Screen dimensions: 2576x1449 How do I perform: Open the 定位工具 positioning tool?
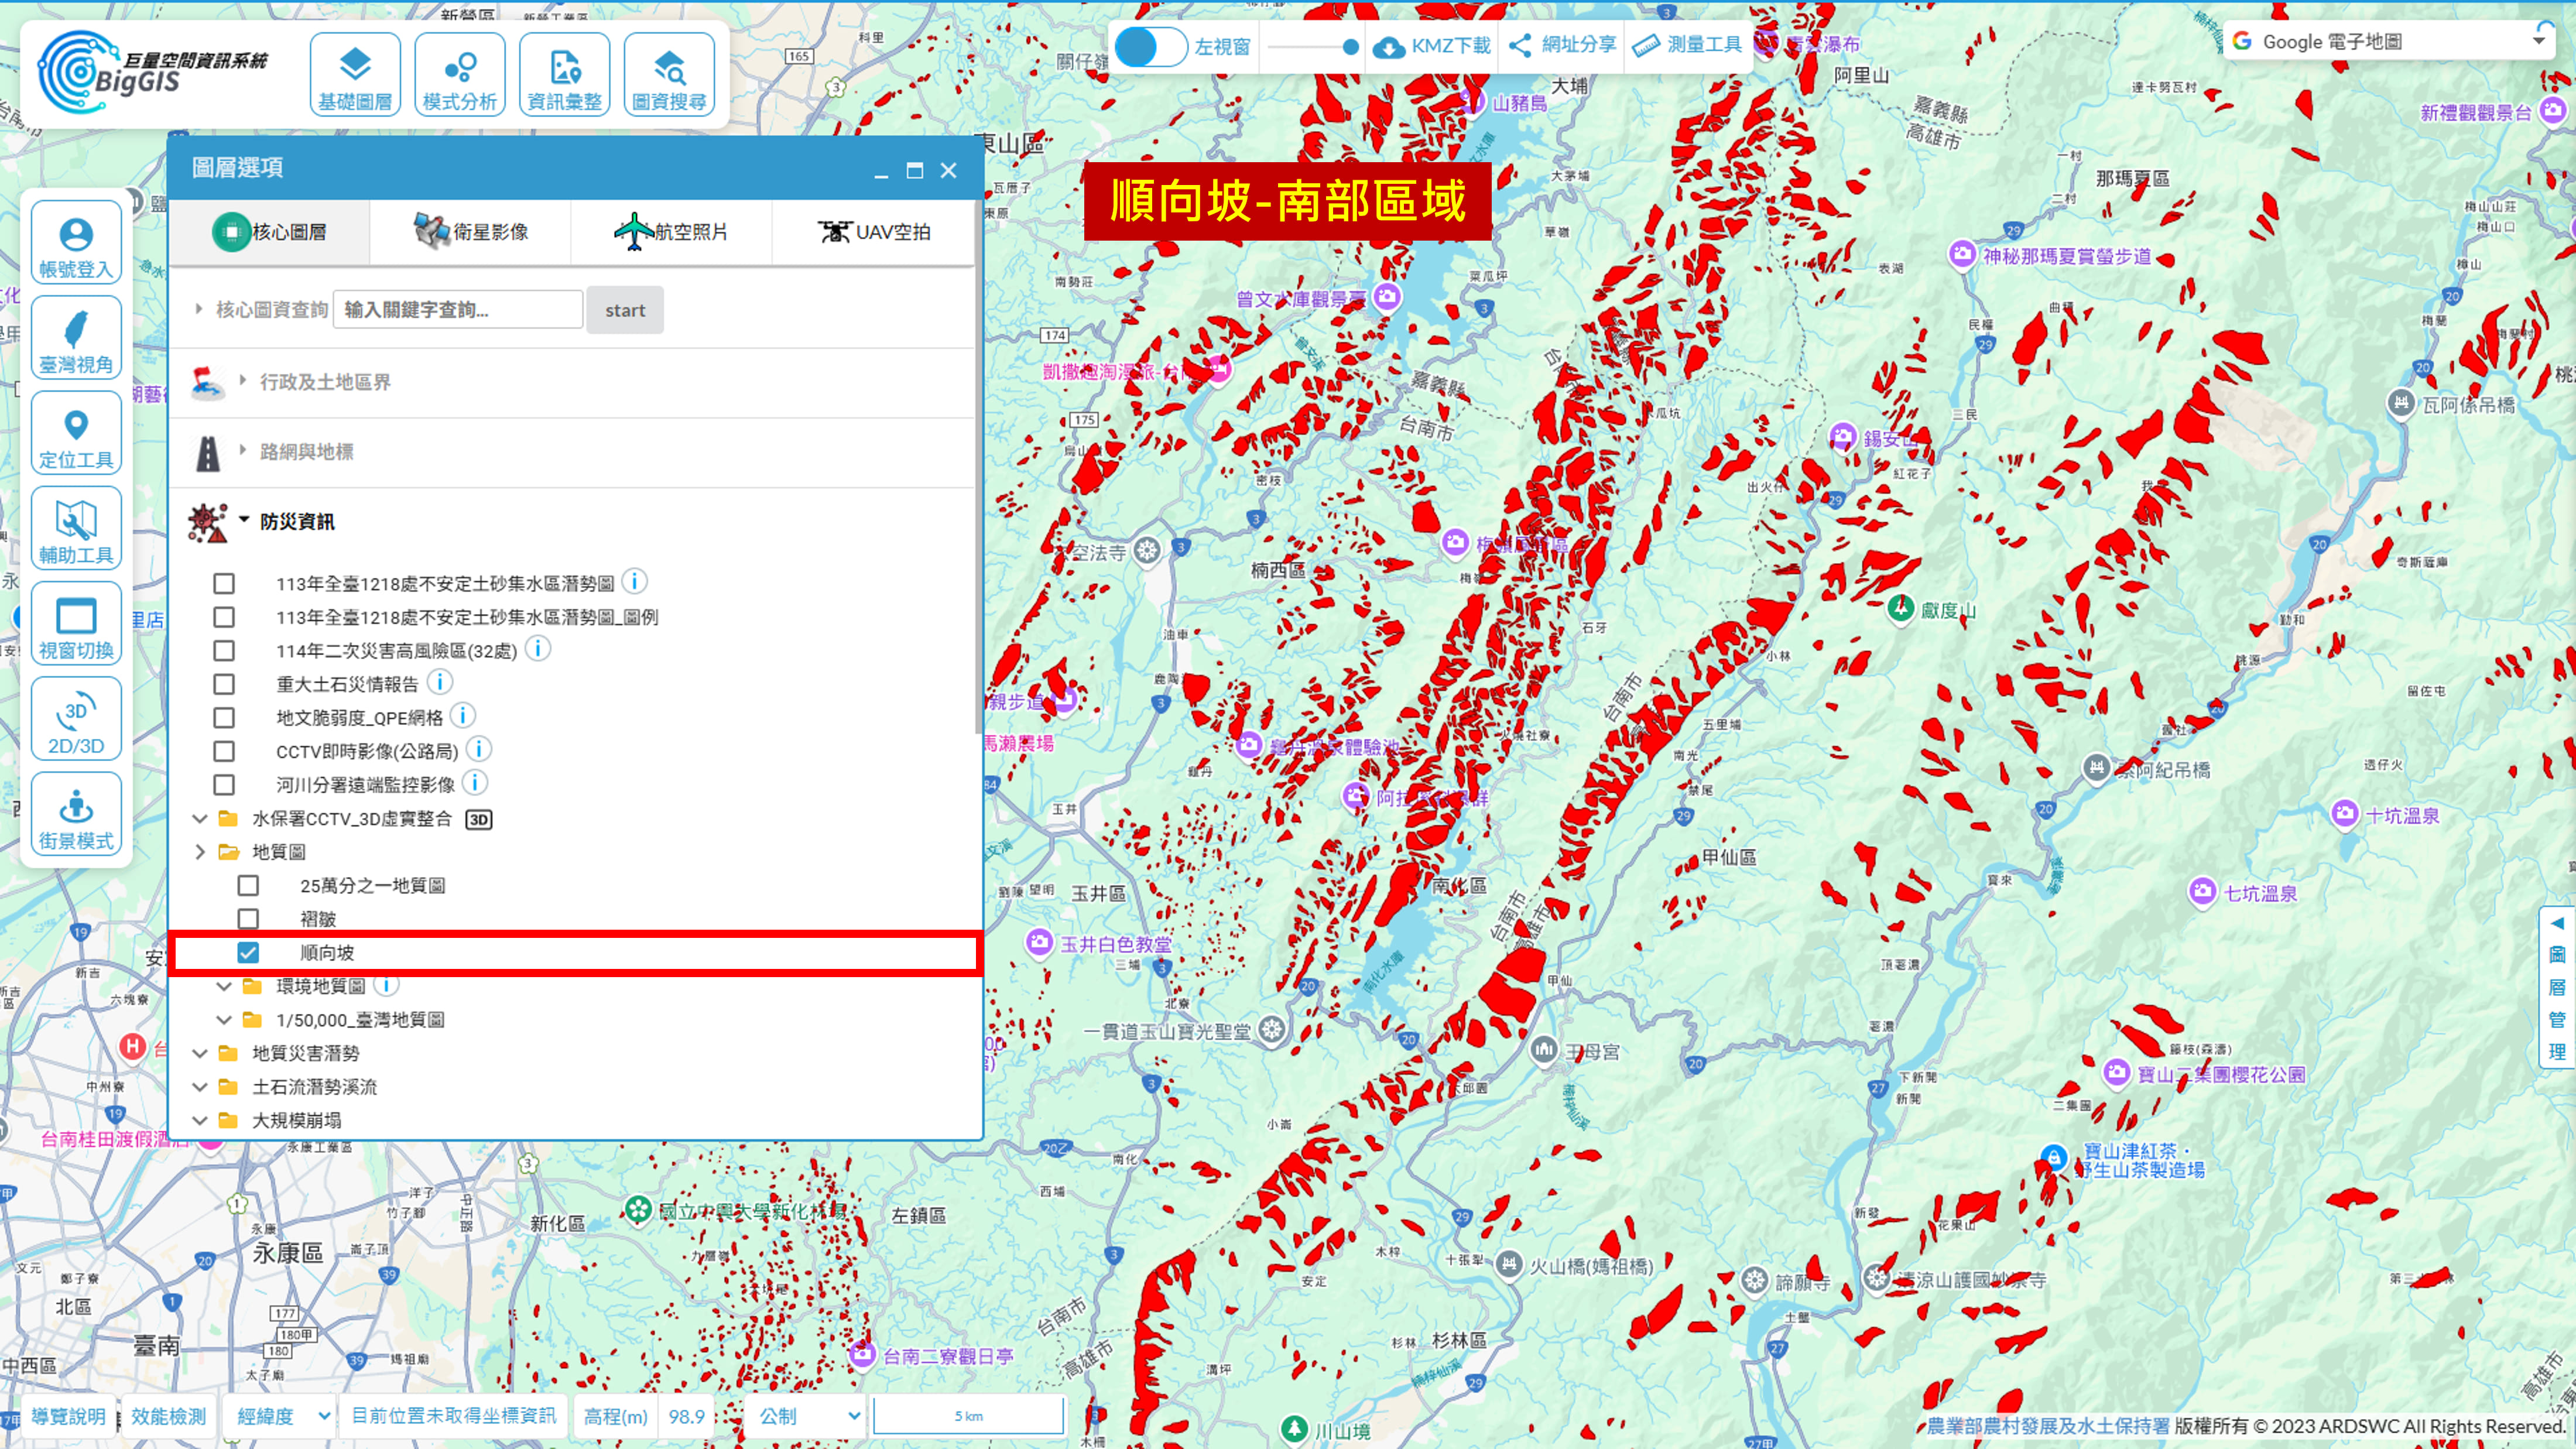pos(76,433)
